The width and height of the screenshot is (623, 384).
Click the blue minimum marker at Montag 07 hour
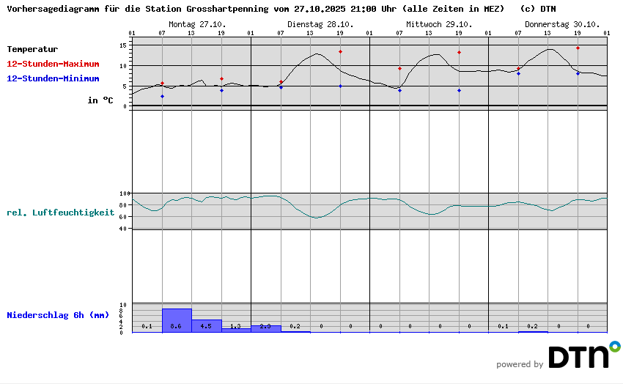pos(162,97)
